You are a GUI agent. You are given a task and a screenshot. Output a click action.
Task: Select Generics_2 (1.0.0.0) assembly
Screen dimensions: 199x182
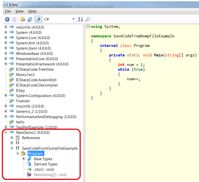click(32, 112)
